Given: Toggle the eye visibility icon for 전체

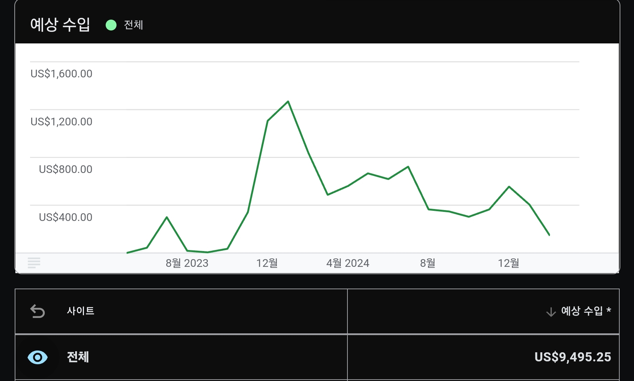Looking at the screenshot, I should click(37, 357).
